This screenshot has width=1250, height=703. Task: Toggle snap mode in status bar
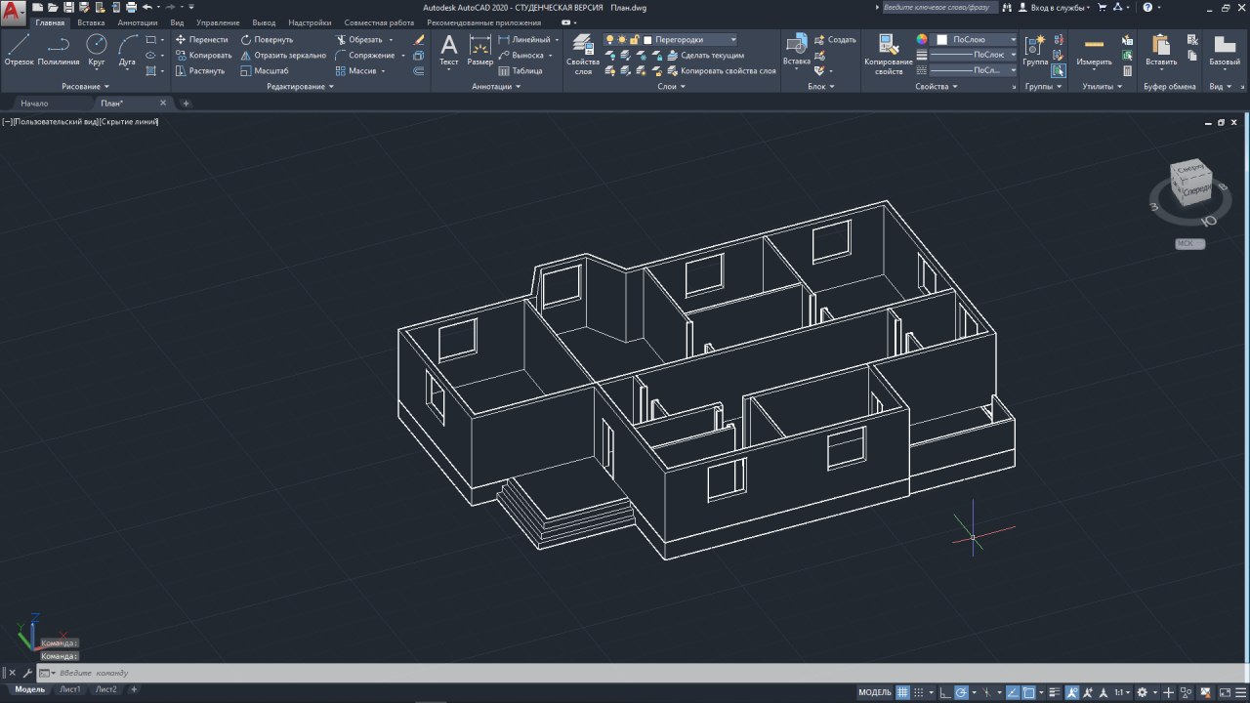[x=919, y=692]
